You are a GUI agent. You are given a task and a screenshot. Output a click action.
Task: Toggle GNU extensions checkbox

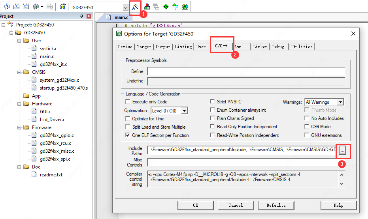(307, 135)
